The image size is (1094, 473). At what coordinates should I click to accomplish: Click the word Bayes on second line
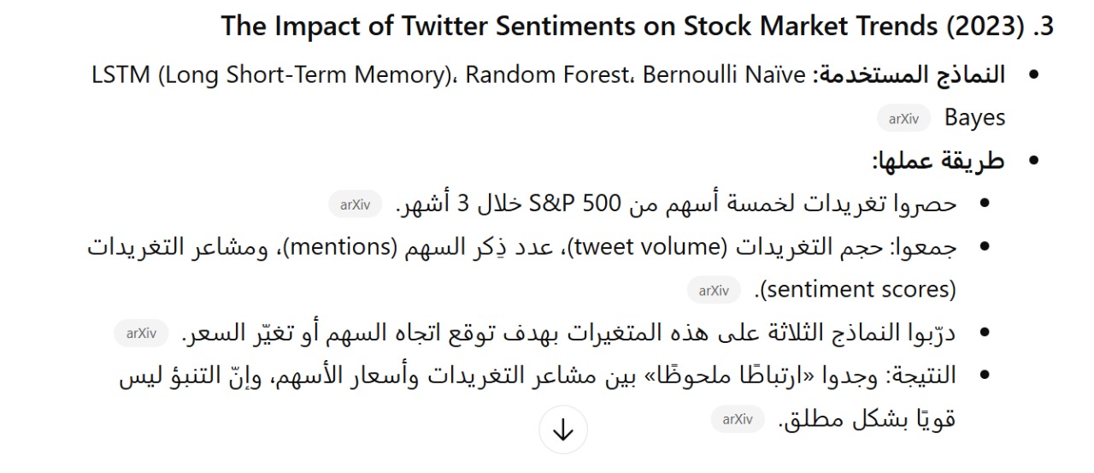[x=974, y=118]
